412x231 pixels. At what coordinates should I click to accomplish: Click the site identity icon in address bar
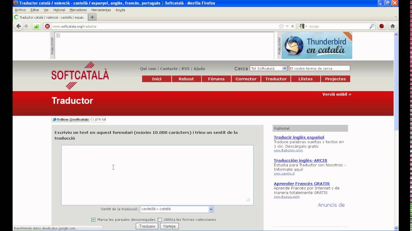[x=47, y=26]
